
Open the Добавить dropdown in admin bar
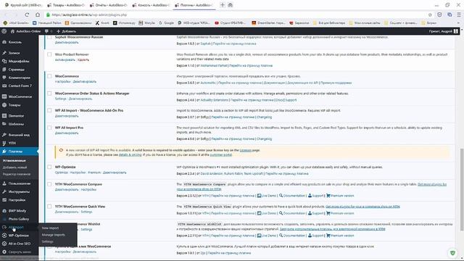(66, 31)
